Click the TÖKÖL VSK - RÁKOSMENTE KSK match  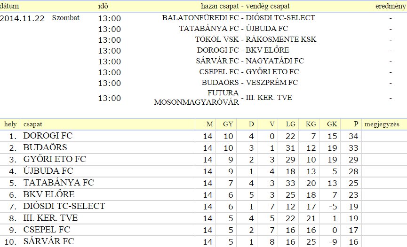[x=255, y=39]
